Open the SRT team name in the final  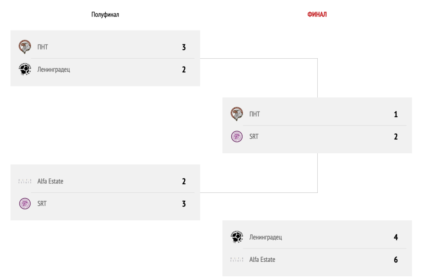(x=254, y=137)
